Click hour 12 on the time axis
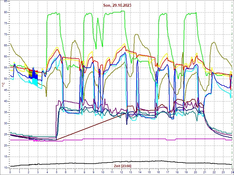This screenshot has height=175, width=234. [x=121, y=172]
